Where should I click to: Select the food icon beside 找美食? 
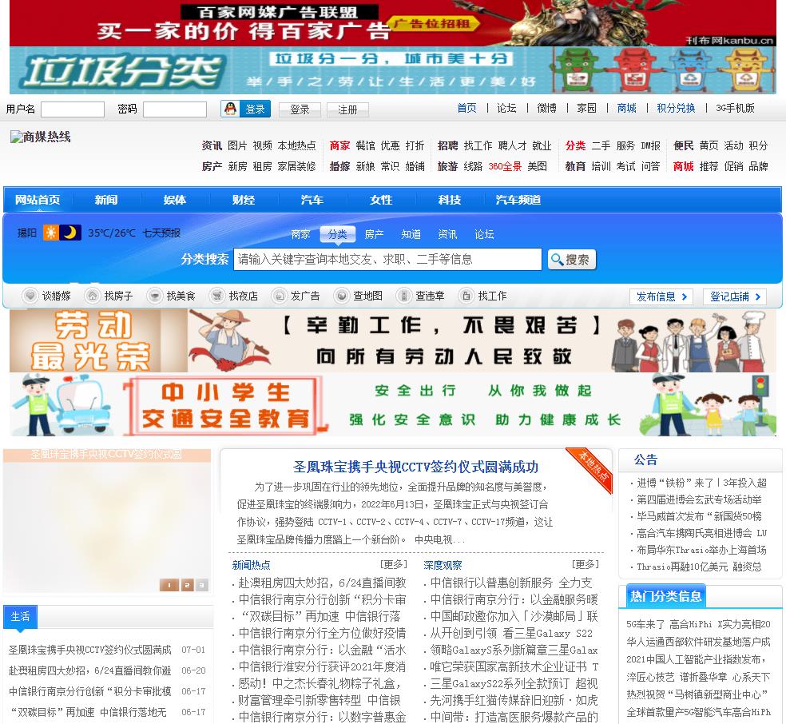[155, 296]
